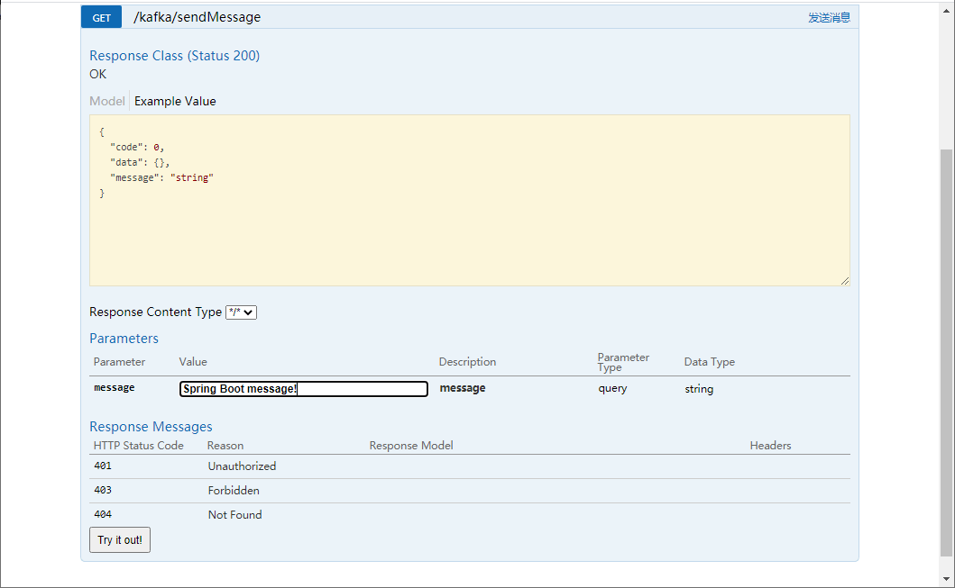Click the Response Messages heading

pyautogui.click(x=151, y=426)
